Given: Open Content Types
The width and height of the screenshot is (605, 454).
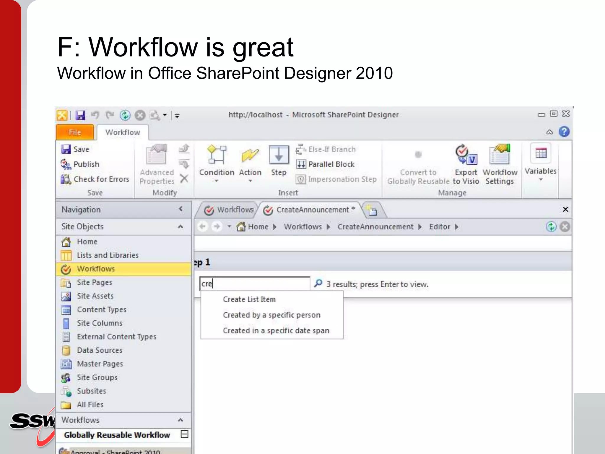Looking at the screenshot, I should [123, 310].
